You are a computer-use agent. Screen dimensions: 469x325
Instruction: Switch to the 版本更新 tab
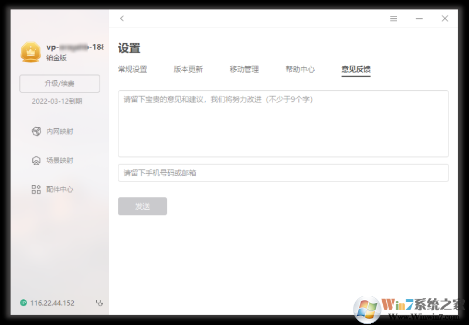coord(188,69)
